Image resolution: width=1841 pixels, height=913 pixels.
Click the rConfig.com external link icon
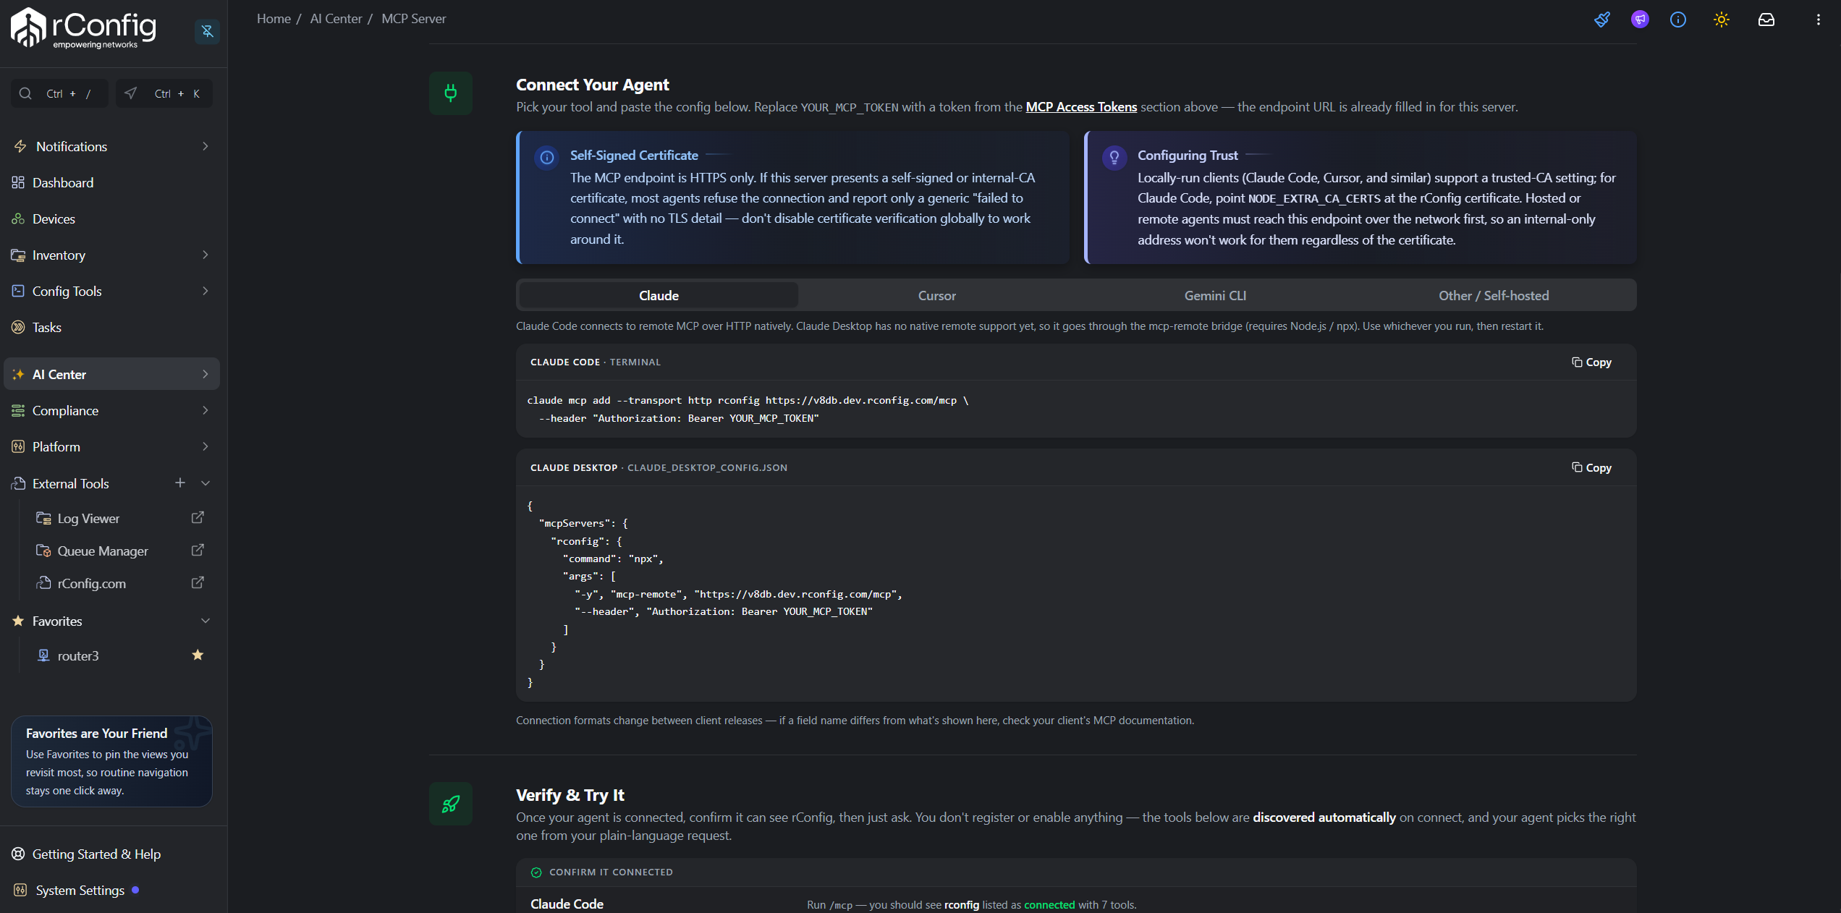198,582
